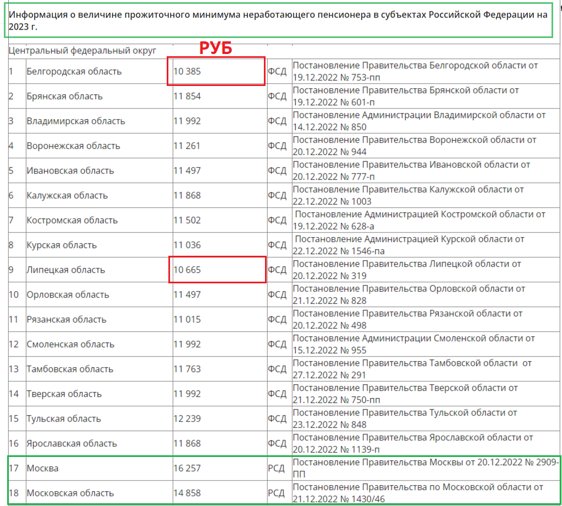Select the value 11 497 in Ивановская область row

[x=187, y=170]
